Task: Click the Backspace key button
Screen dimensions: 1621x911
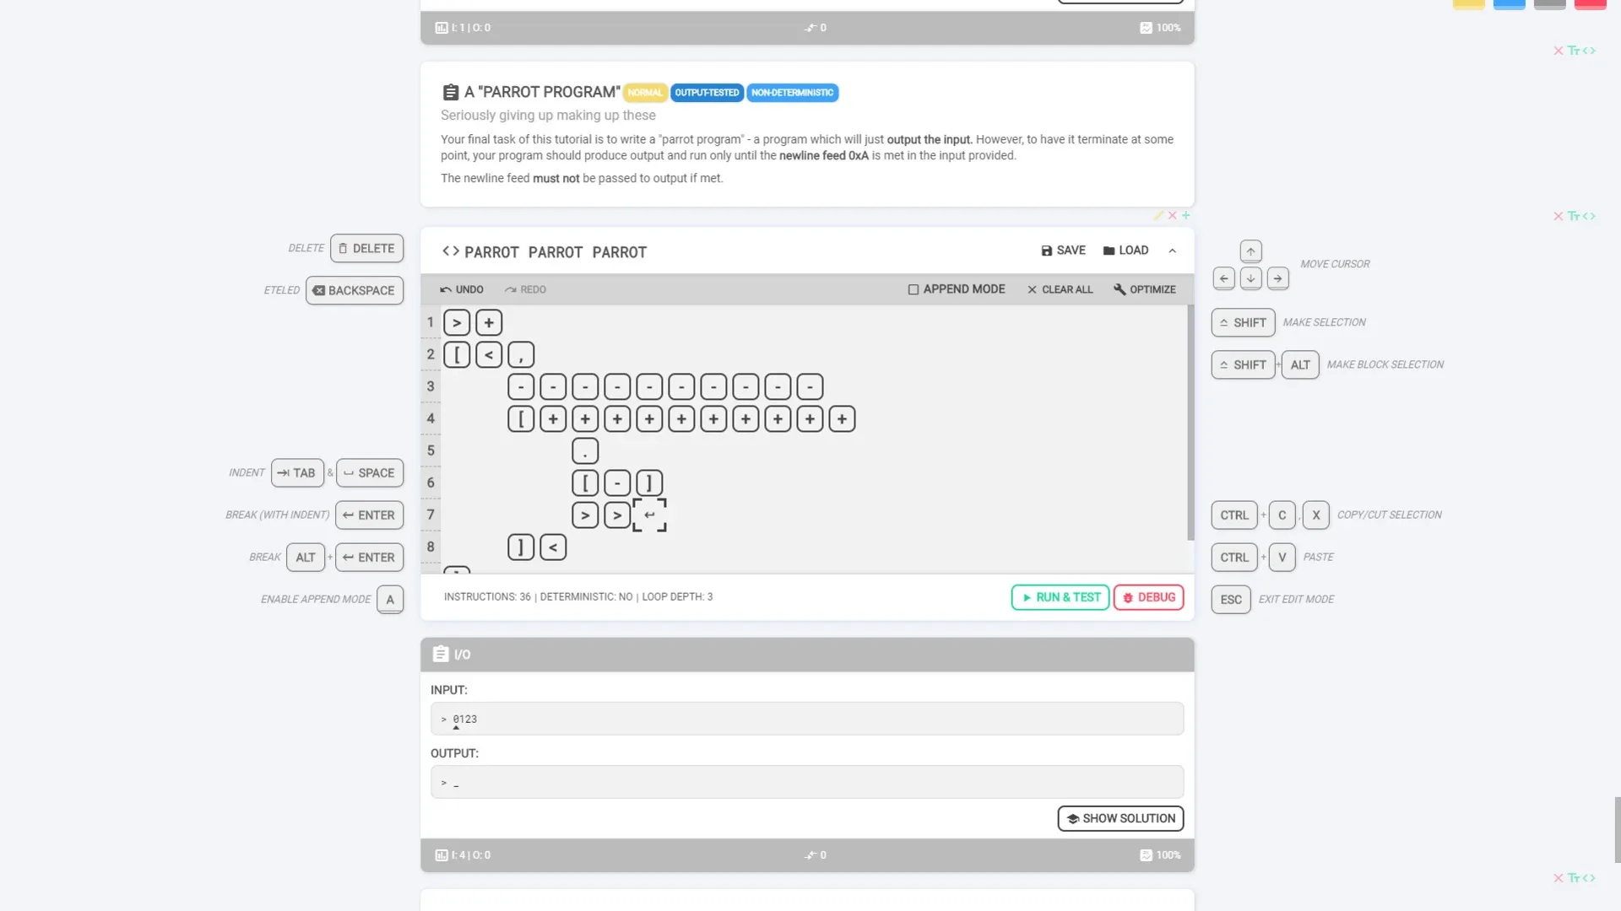Action: click(x=354, y=290)
